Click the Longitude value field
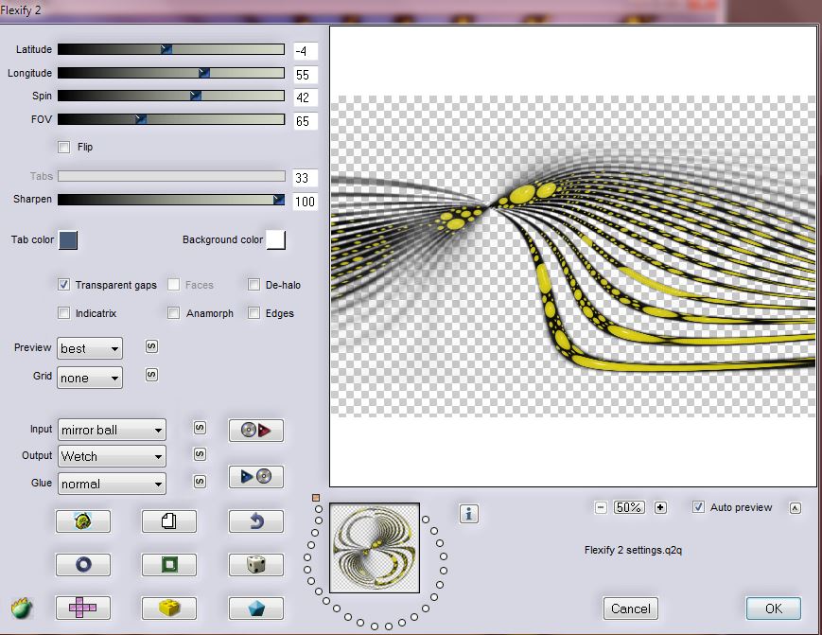 point(306,75)
